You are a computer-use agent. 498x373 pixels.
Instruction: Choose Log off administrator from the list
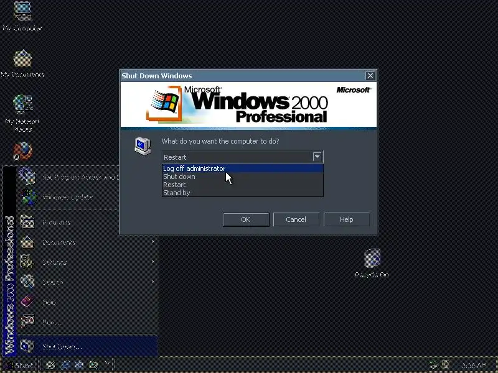click(243, 168)
